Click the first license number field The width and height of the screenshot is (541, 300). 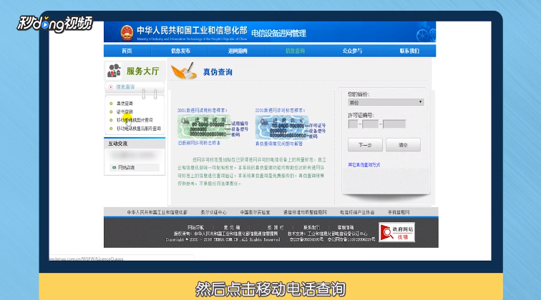(x=353, y=124)
